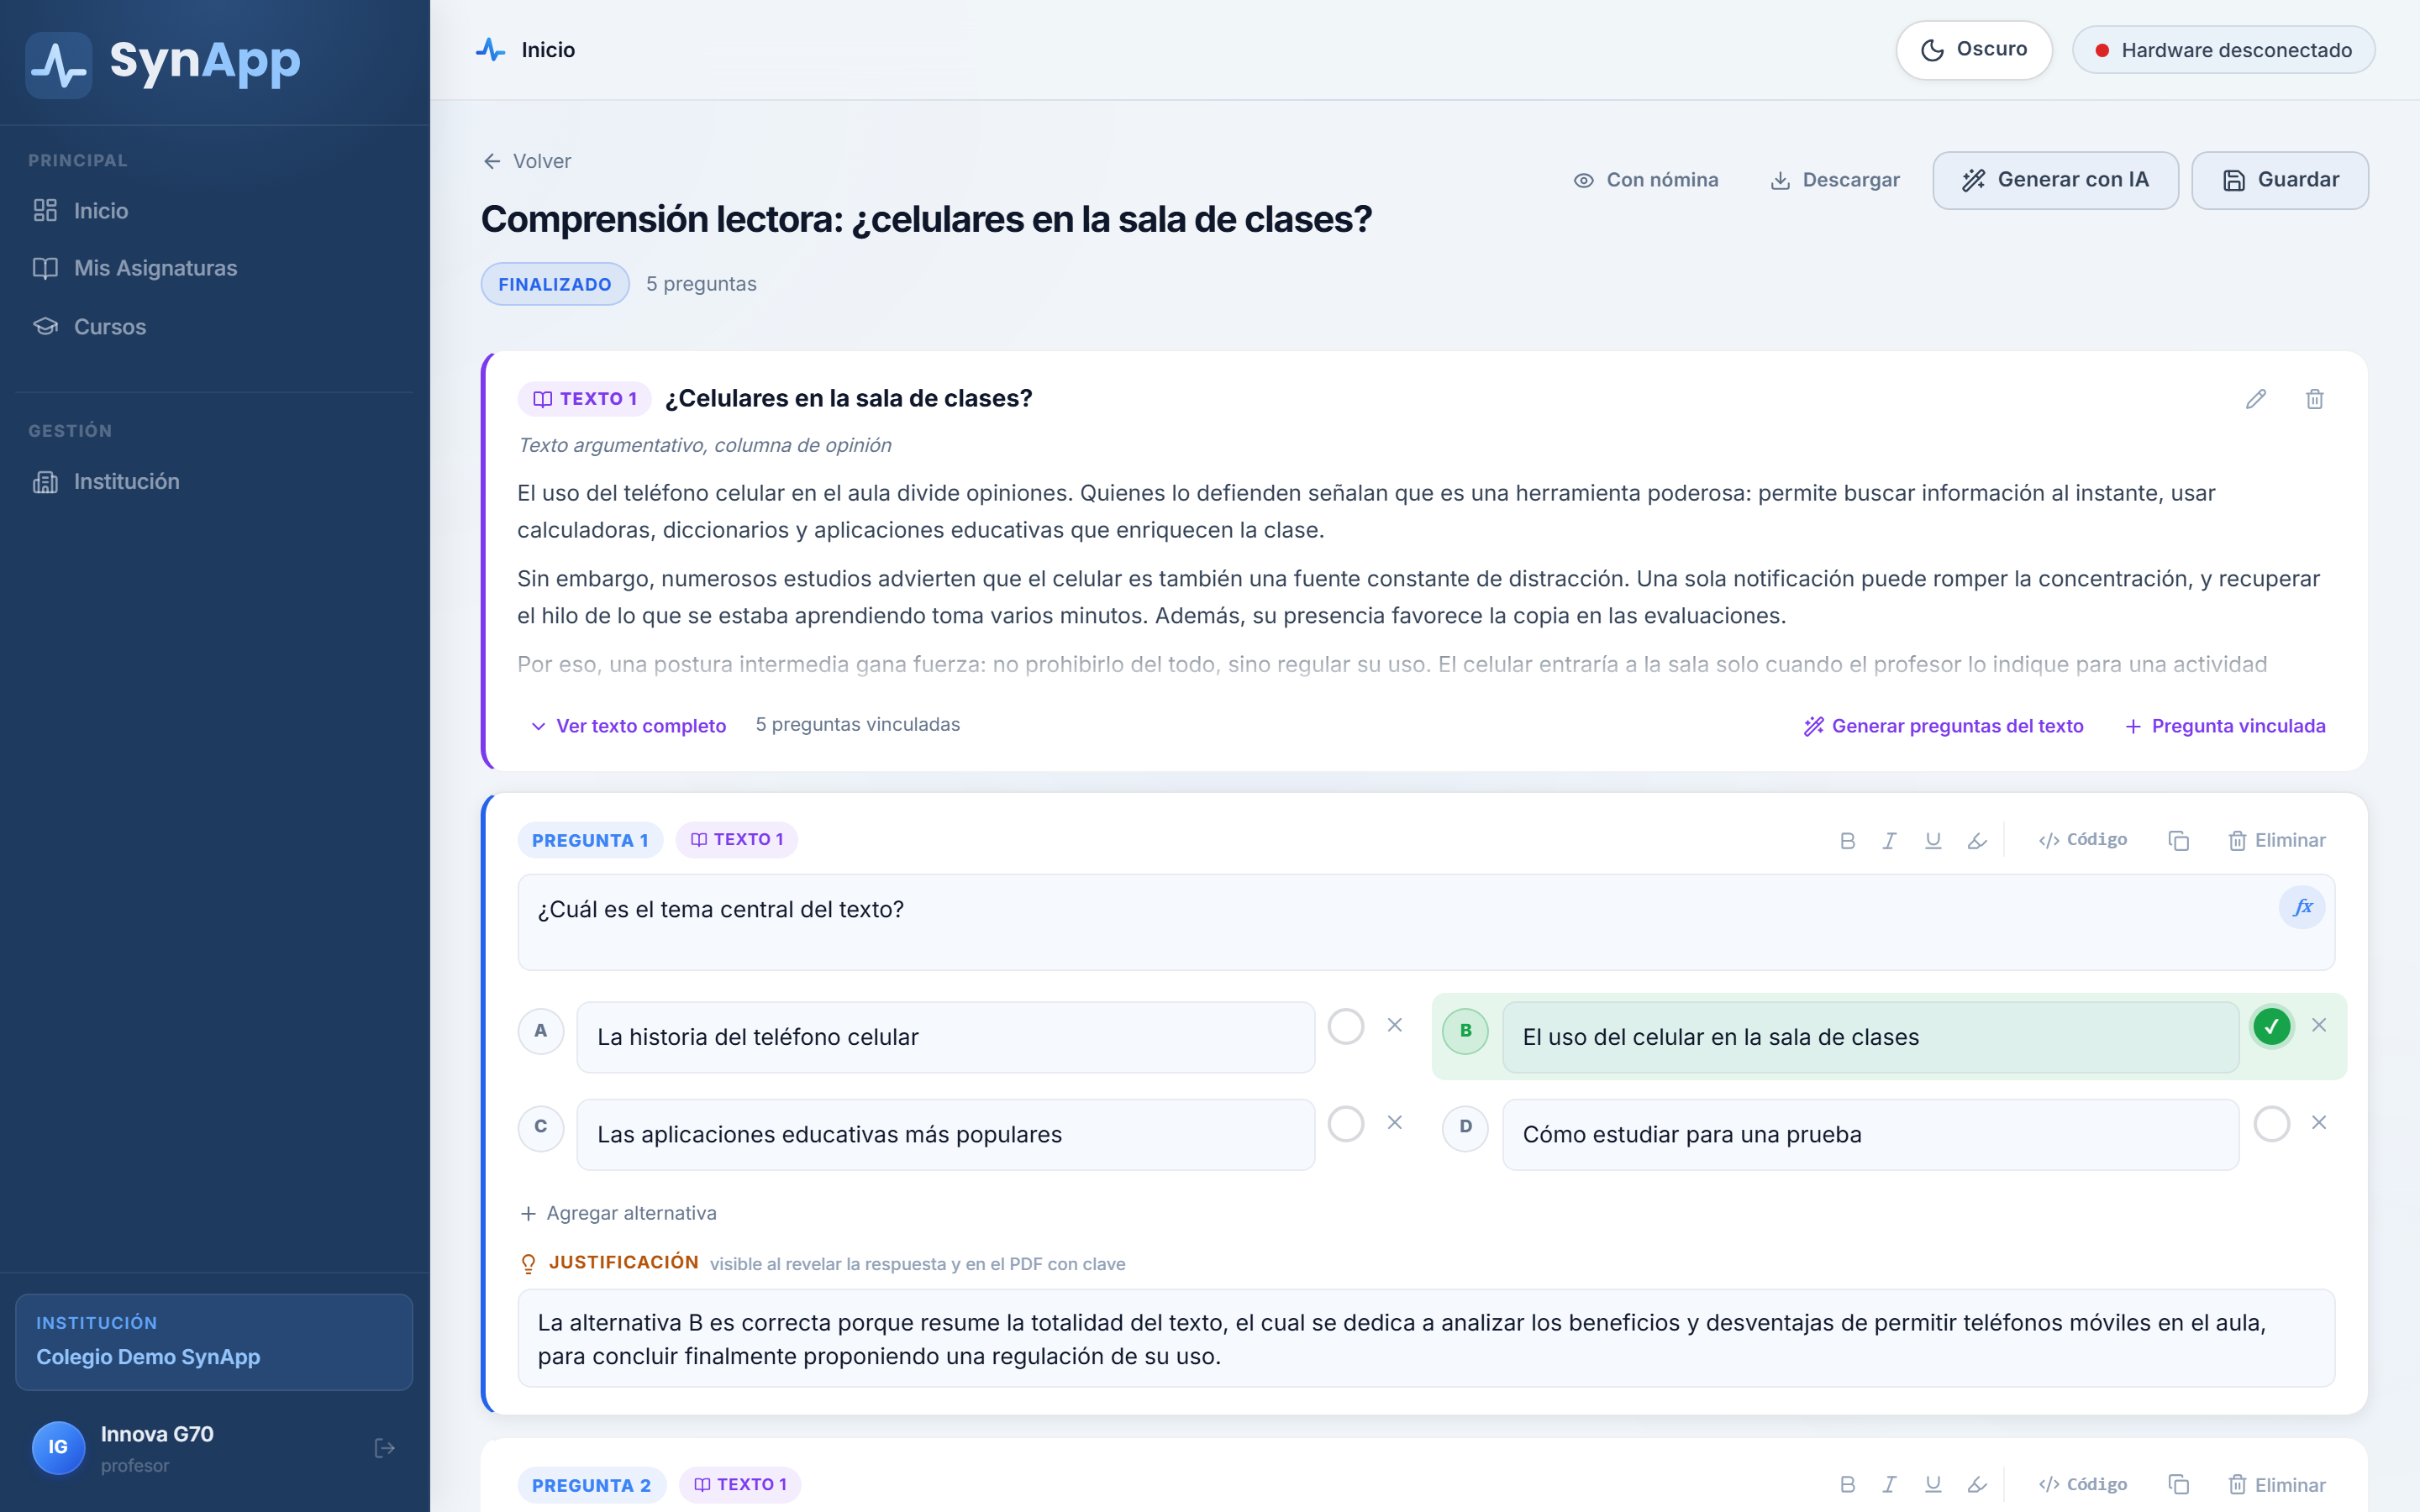Click the letter A alternative badge

(541, 1031)
